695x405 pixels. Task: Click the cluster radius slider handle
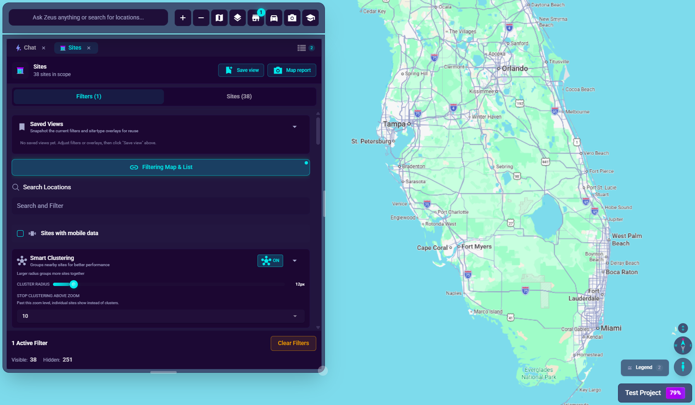[x=74, y=284]
